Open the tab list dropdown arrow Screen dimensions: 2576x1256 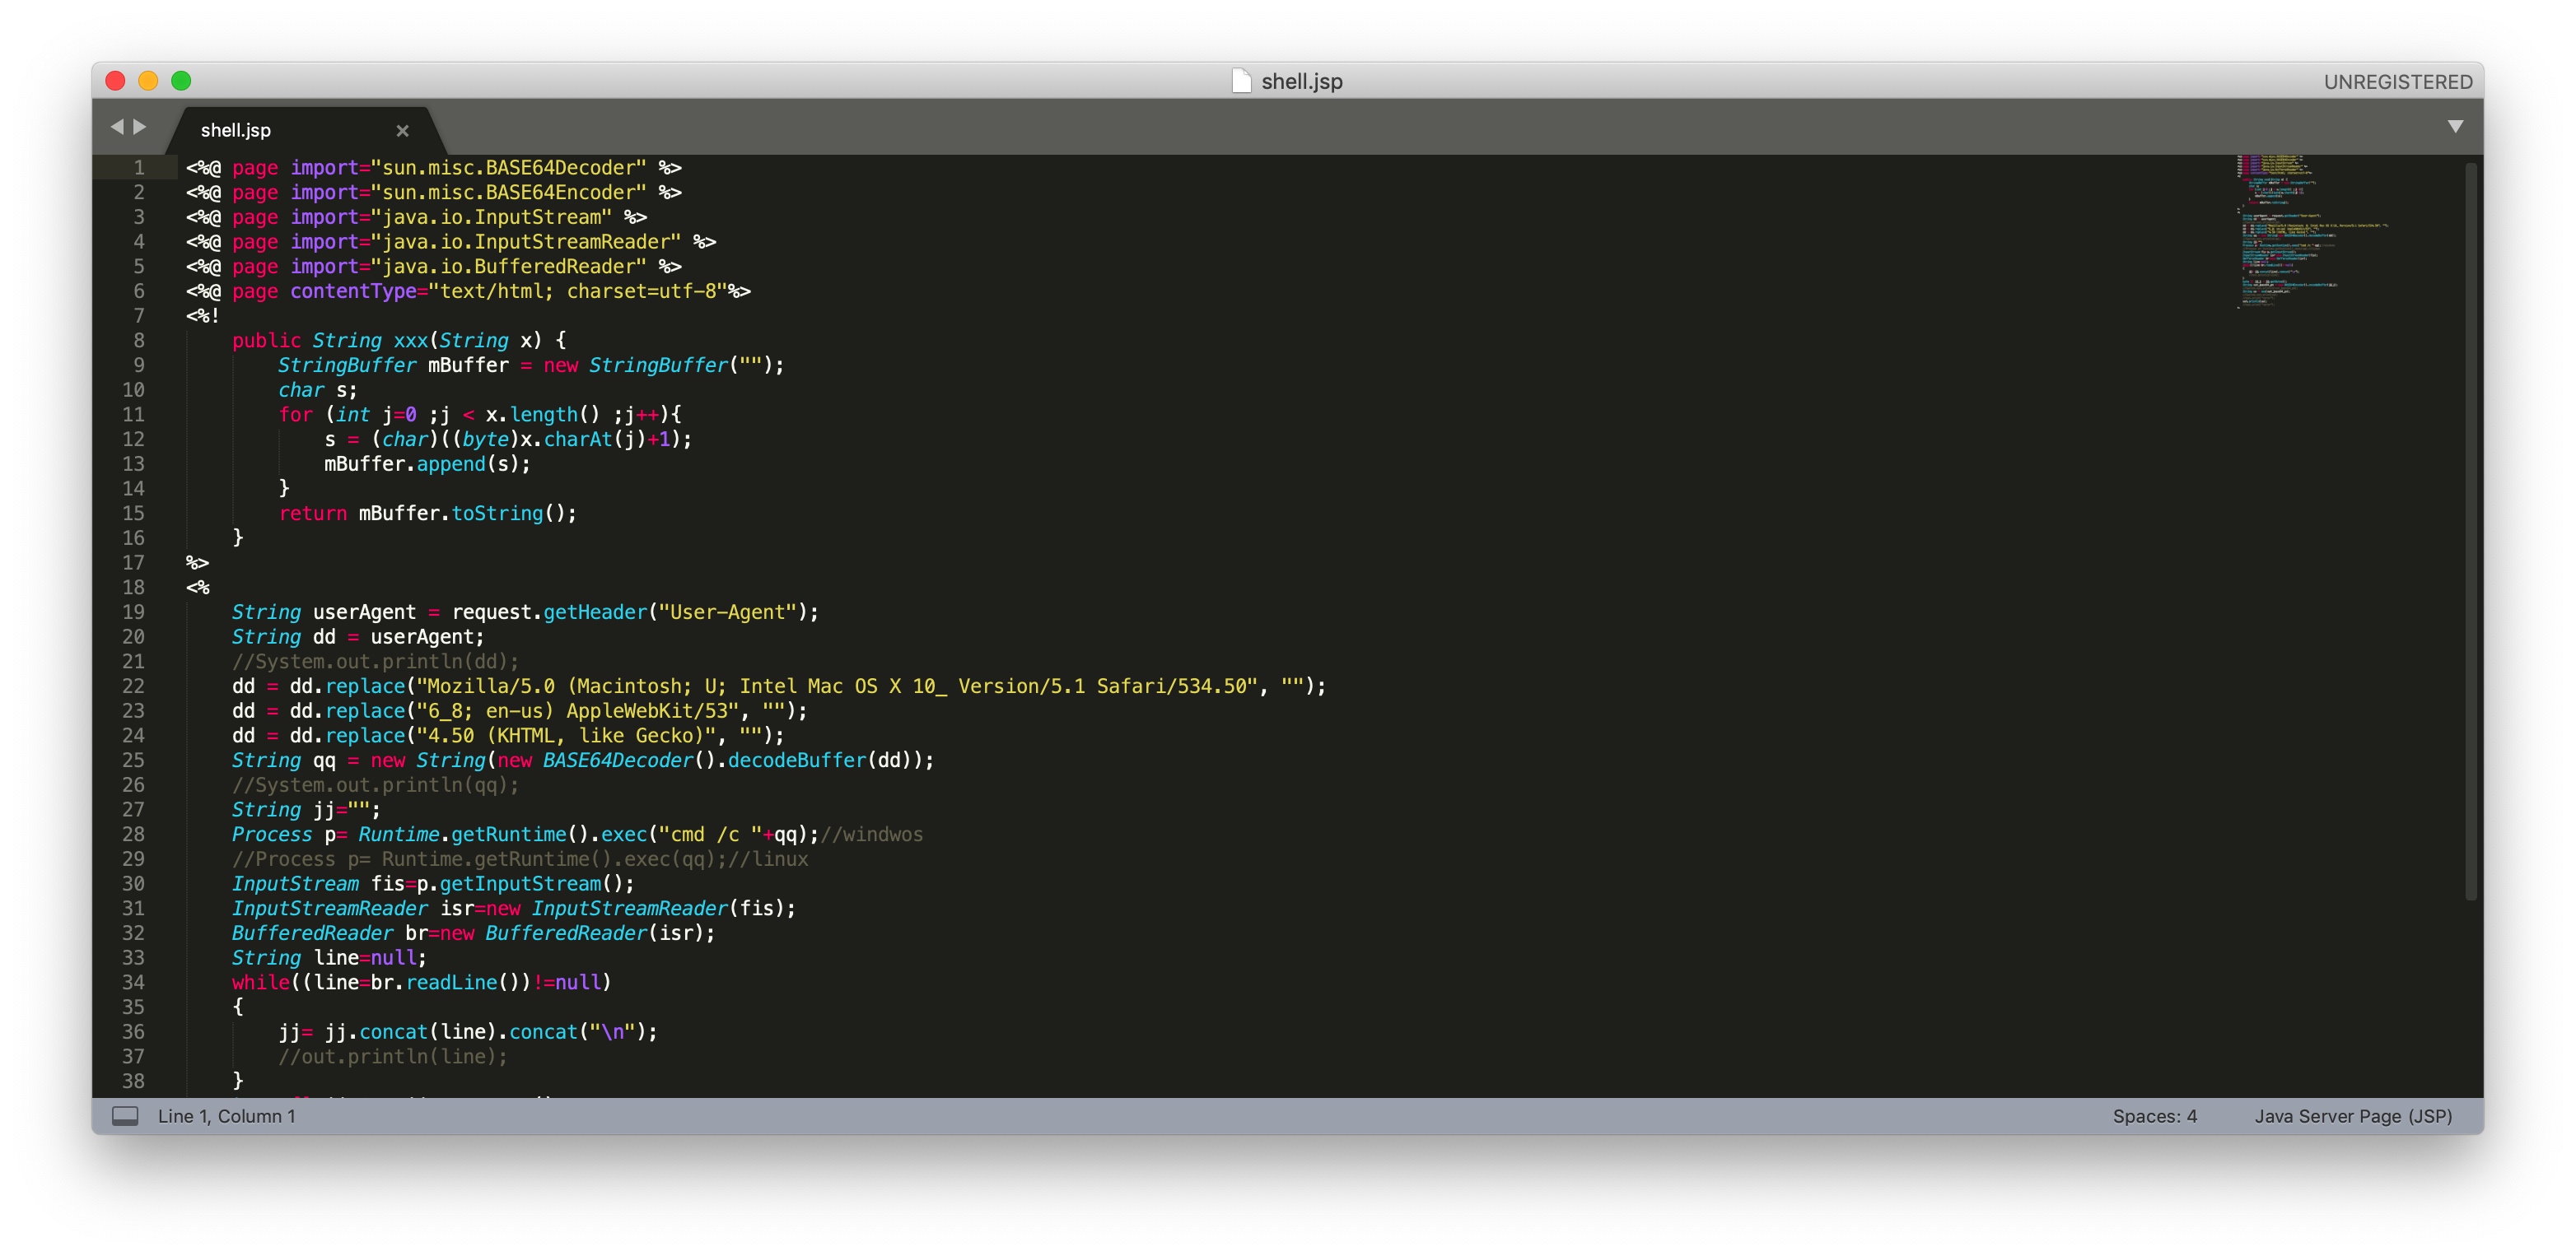click(2454, 127)
